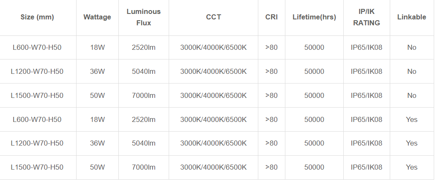Click the "CRI" column header

(x=271, y=17)
